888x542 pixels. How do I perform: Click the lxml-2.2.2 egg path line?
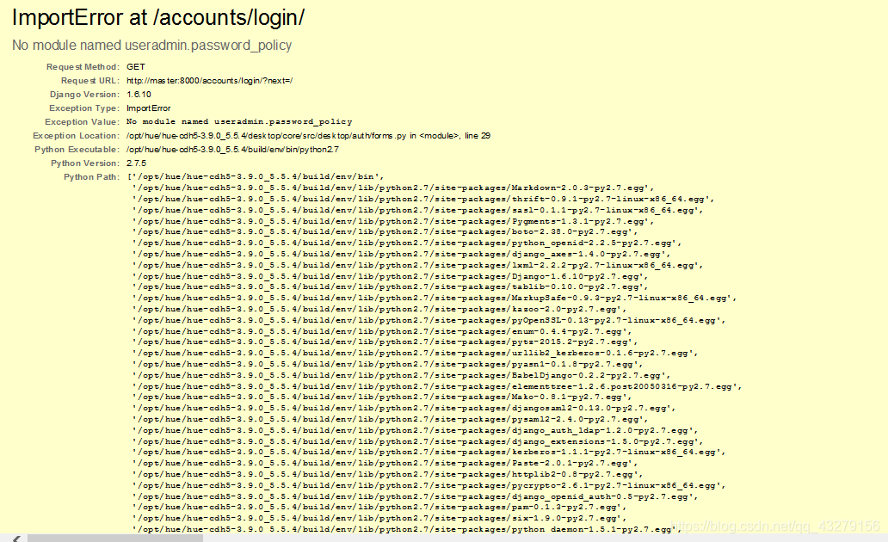(x=417, y=265)
